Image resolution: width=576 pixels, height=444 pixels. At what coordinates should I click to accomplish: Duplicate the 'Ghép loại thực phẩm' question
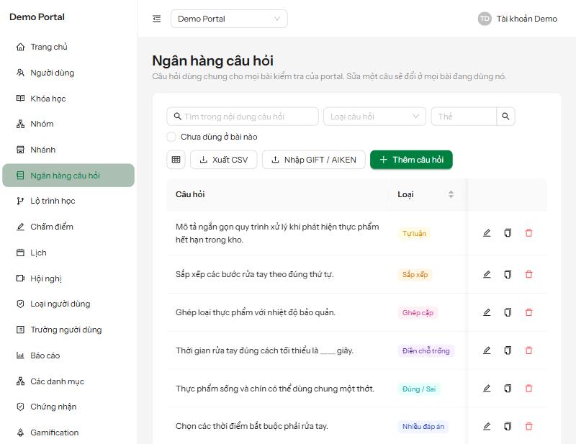(x=508, y=312)
